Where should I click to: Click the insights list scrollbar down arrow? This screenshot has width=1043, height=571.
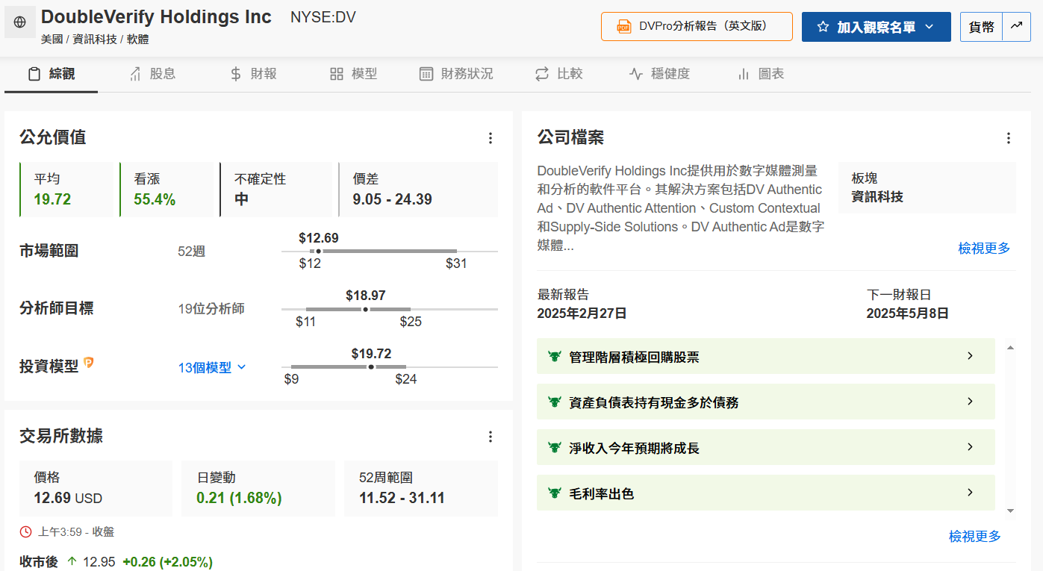click(x=1010, y=511)
